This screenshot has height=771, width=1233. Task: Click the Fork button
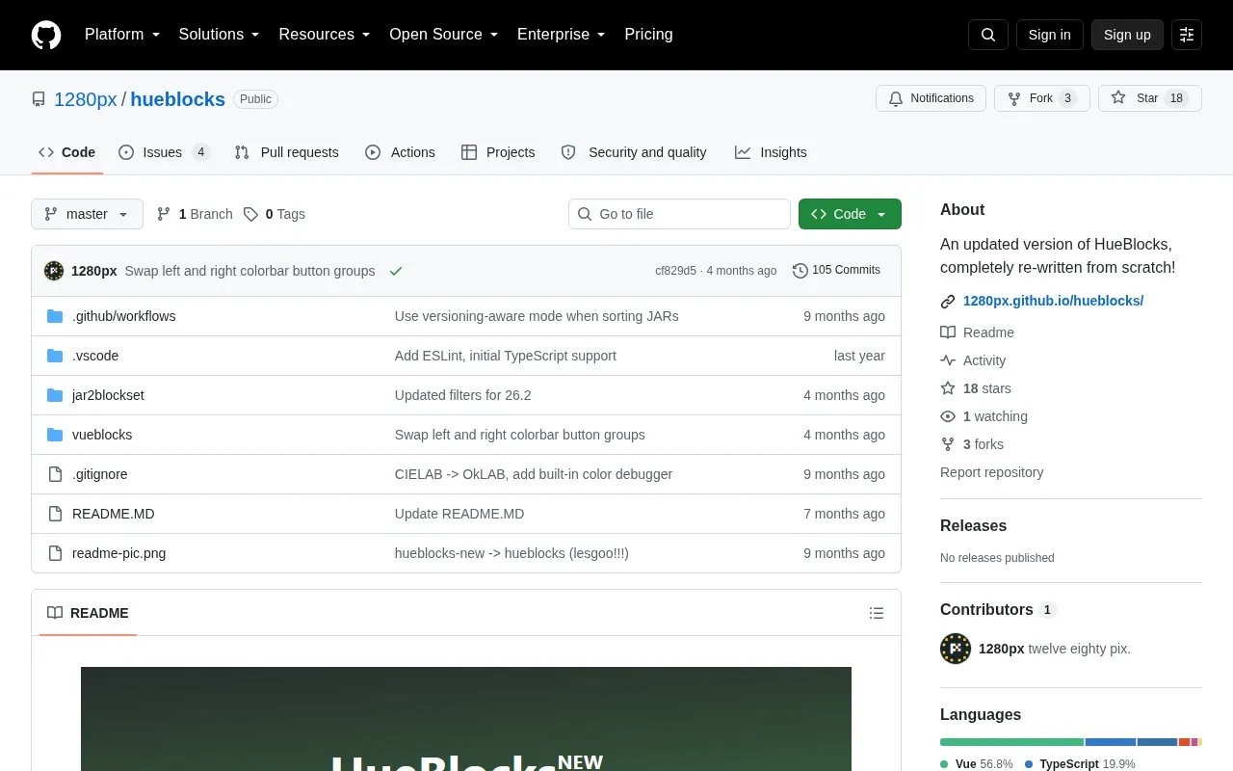pos(1042,98)
